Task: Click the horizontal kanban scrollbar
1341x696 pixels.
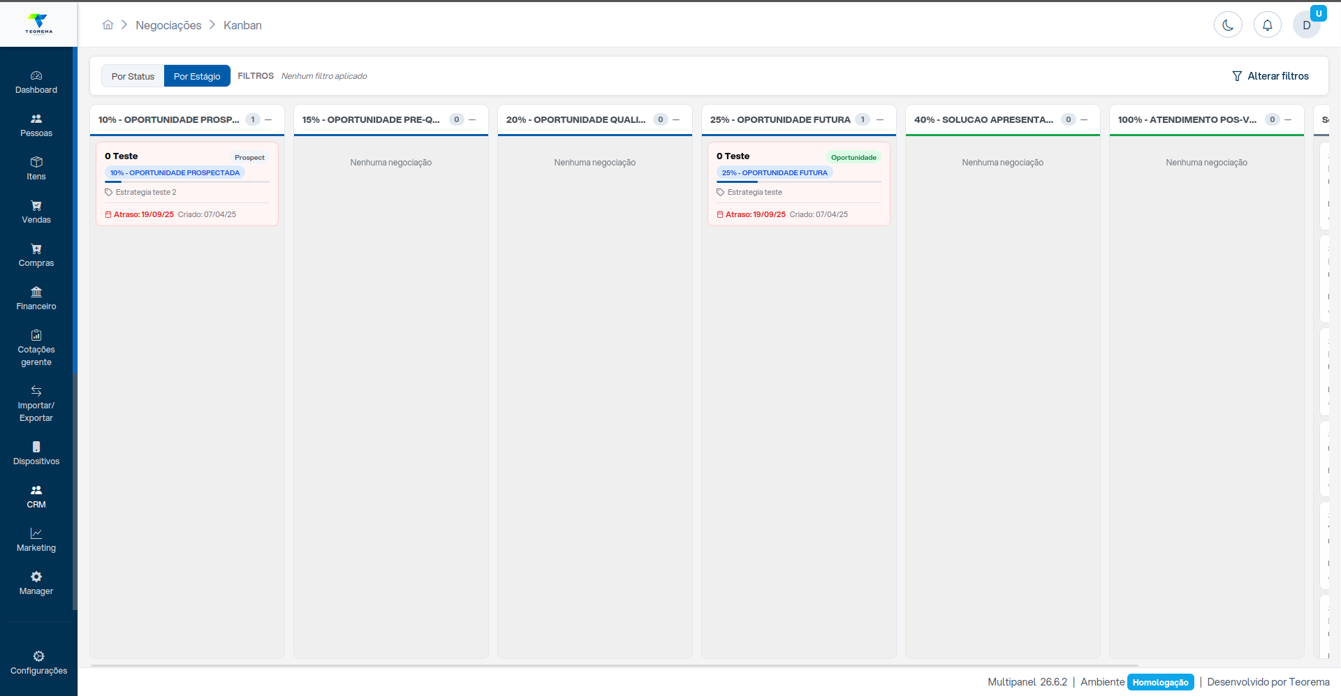Action: click(x=615, y=666)
